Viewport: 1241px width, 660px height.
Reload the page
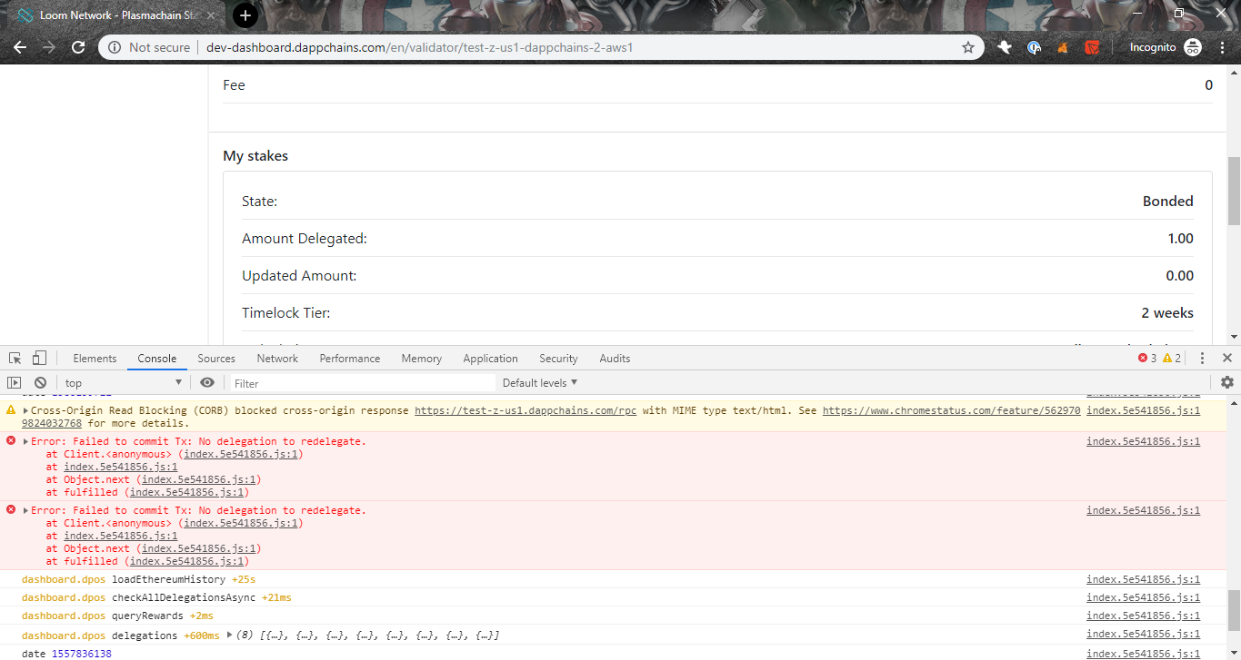pos(79,46)
